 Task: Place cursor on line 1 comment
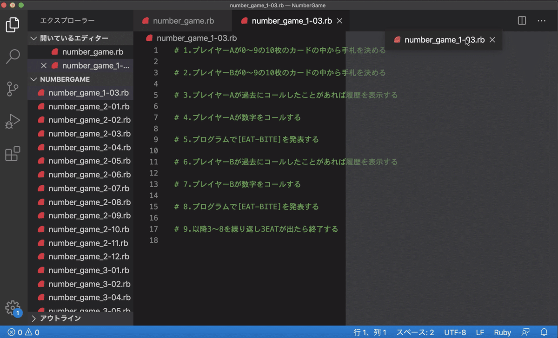pos(280,51)
